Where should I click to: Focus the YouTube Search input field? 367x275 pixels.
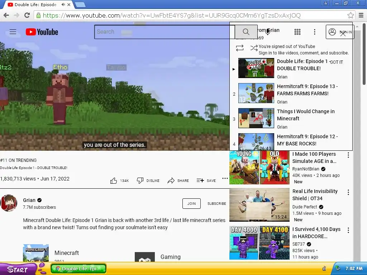tap(165, 32)
